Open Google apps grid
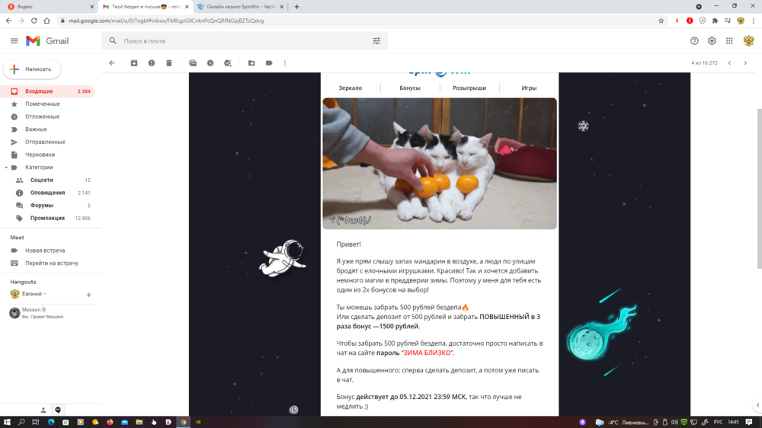Viewport: 762px width, 428px height. 729,41
